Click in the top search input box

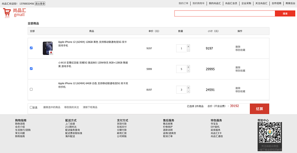tap(225, 13)
